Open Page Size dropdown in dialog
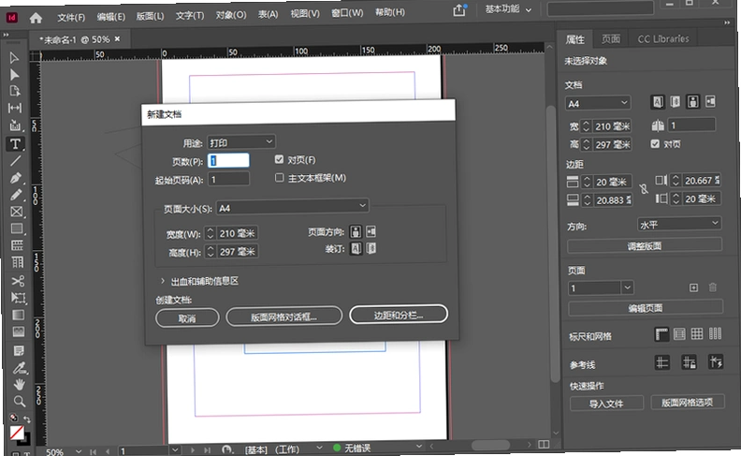Image resolution: width=741 pixels, height=456 pixels. (292, 207)
